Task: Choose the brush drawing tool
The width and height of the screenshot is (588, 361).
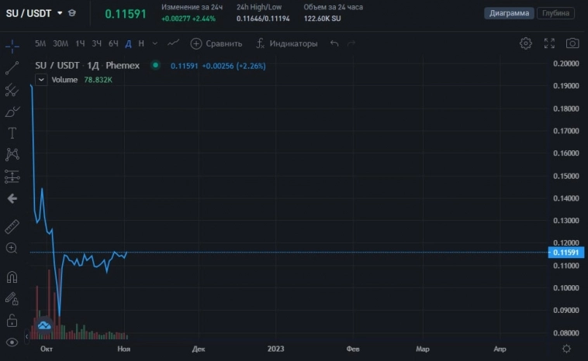Action: point(12,112)
